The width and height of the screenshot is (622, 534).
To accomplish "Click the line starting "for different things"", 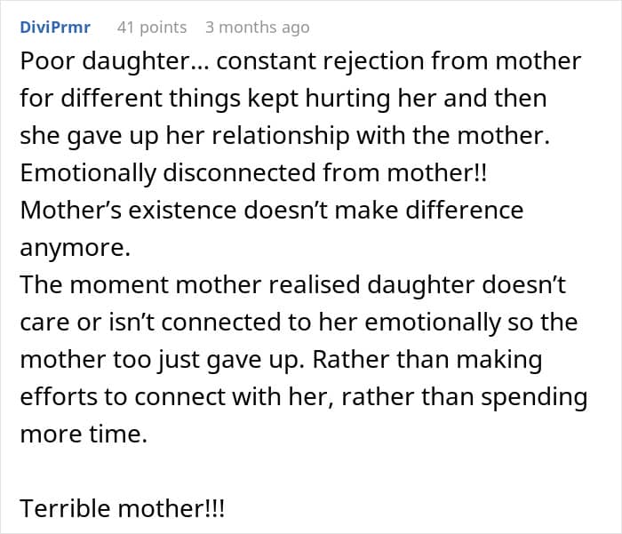I will [x=283, y=98].
